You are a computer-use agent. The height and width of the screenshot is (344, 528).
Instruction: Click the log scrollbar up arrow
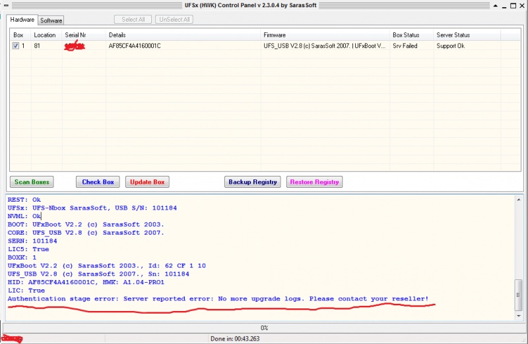(519, 200)
